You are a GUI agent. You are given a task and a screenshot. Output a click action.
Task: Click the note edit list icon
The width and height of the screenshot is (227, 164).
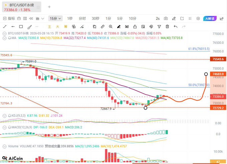[143, 27]
